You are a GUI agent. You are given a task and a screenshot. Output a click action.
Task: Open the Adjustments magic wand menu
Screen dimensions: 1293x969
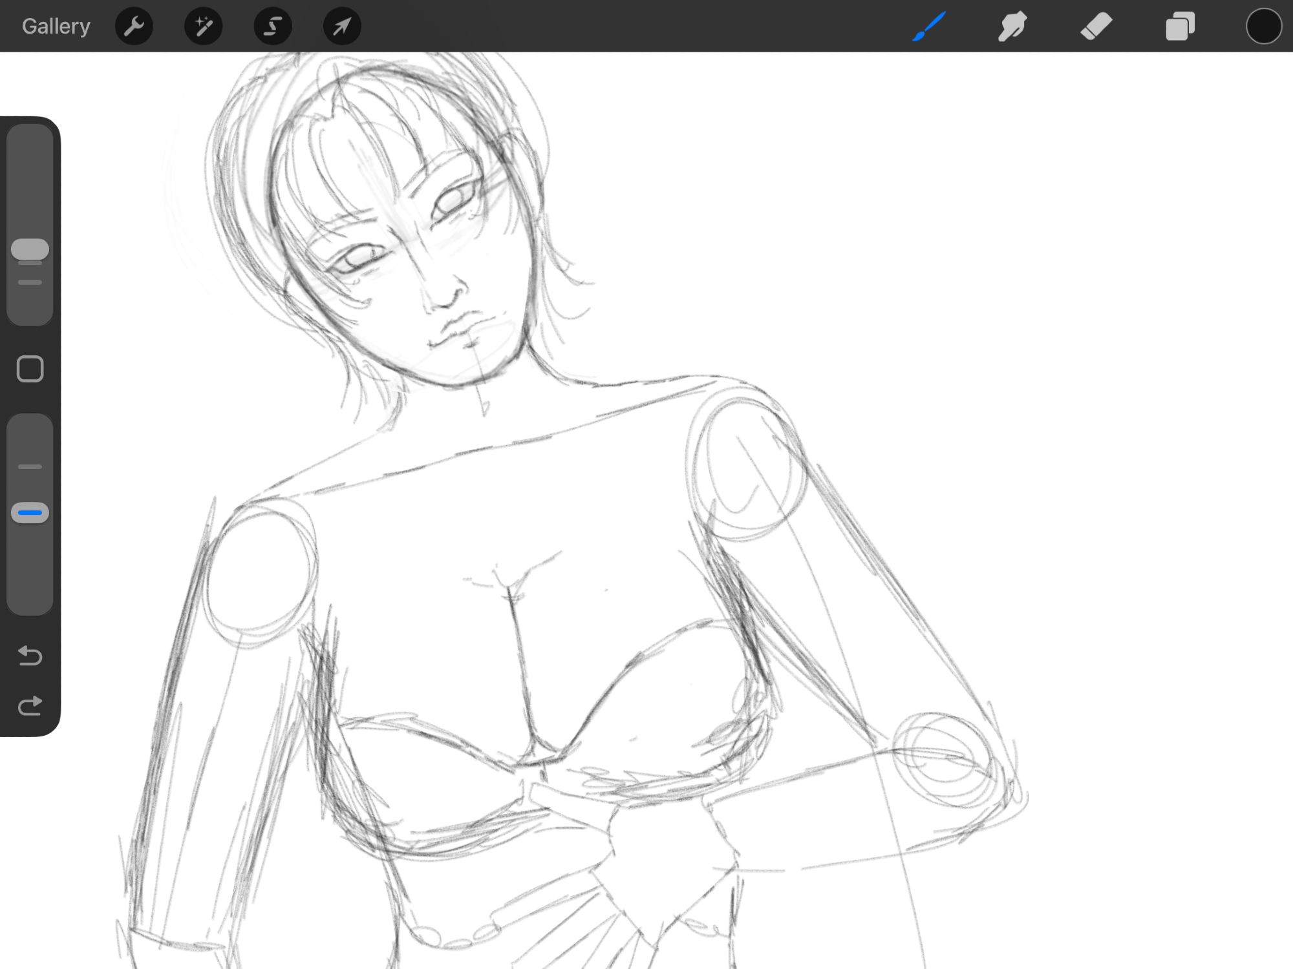(204, 26)
